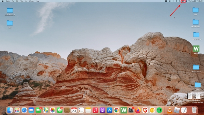204x115 pixels.
Task: Open Launchpad in the Dock
Action: 17,110
